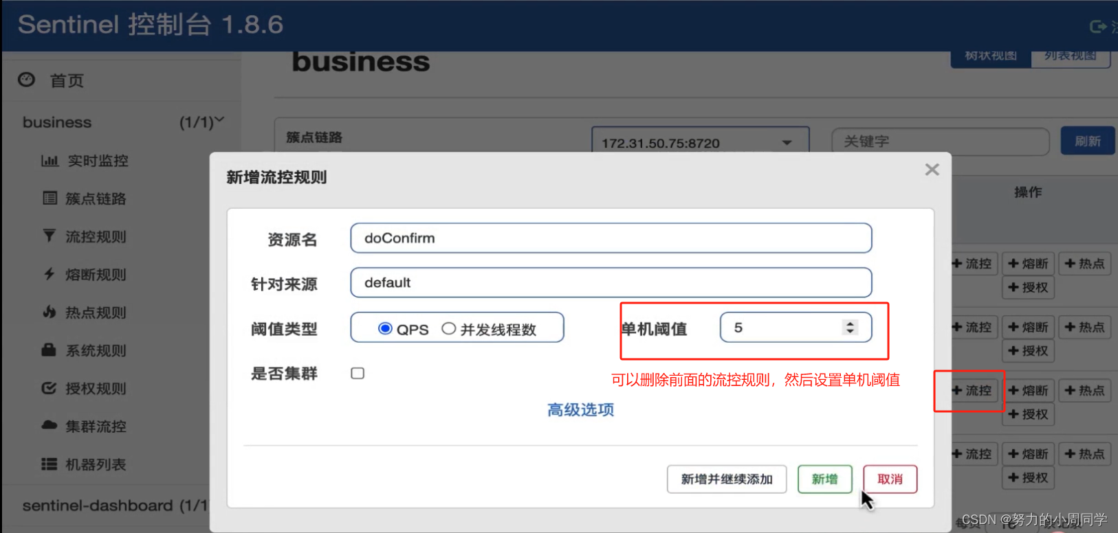This screenshot has width=1118, height=533.
Task: Click the 单机阈值 number field
Action: 796,328
